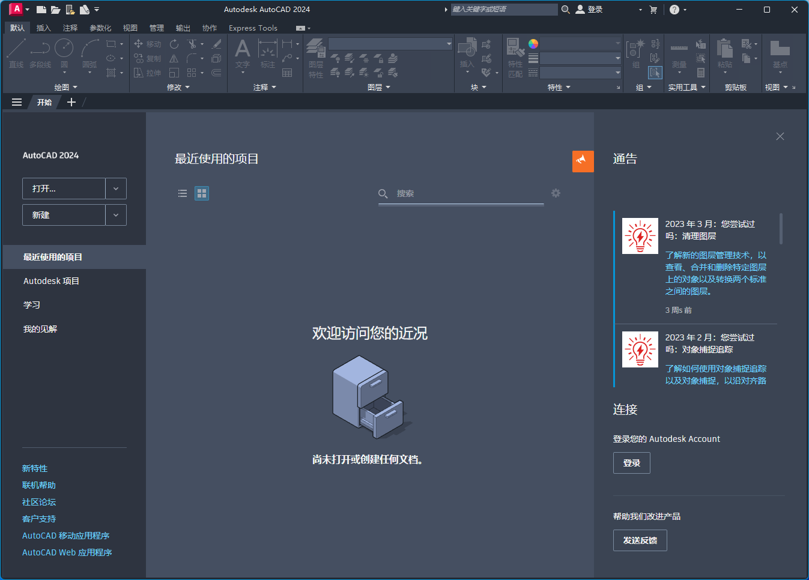
Task: Select the 直线 (Line) tool
Action: [16, 53]
